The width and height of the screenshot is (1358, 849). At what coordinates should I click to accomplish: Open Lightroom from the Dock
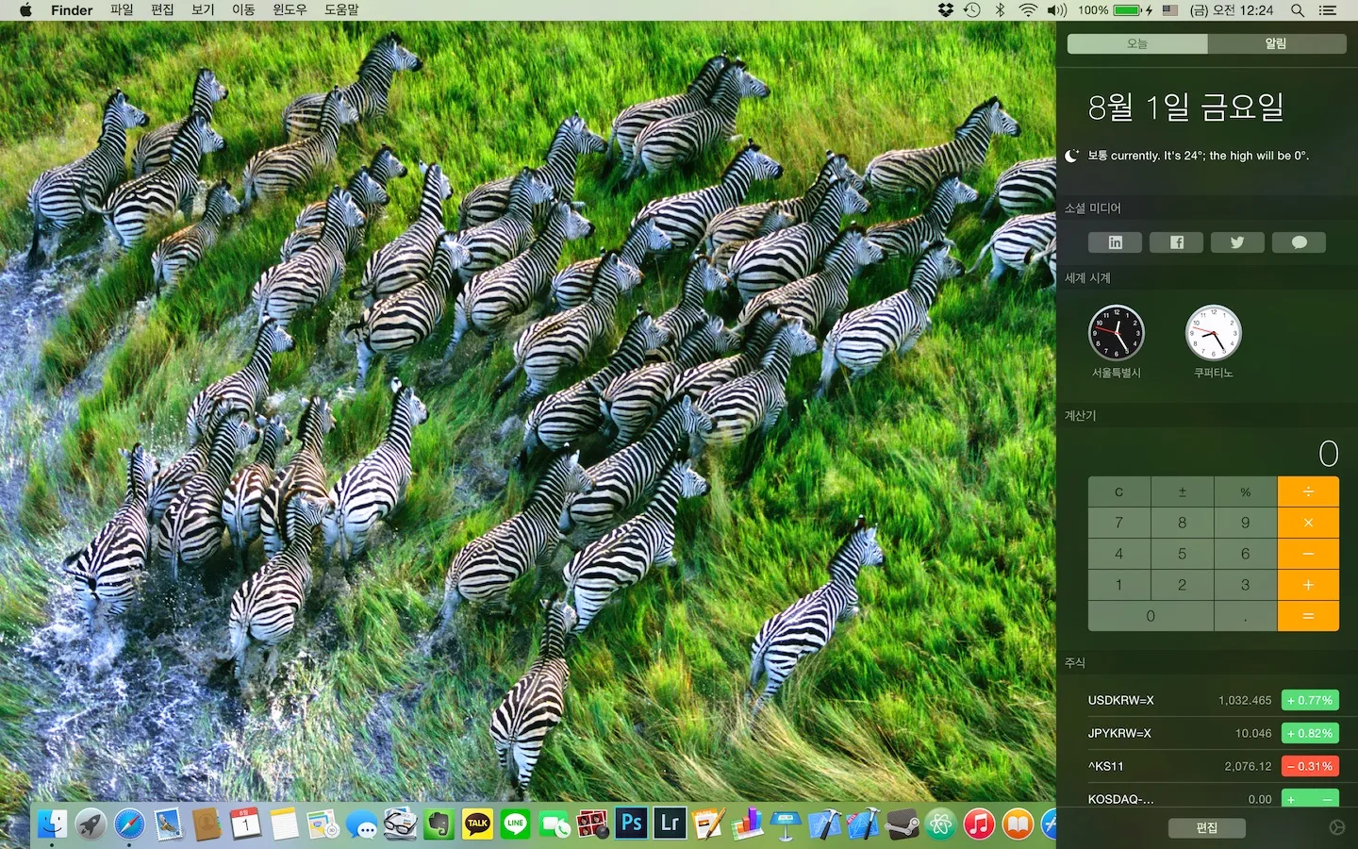[x=670, y=824]
